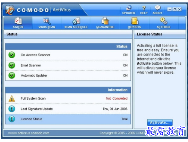The width and height of the screenshot is (188, 142).
Task: Select the Last Signature Update text
Action: tap(37, 109)
